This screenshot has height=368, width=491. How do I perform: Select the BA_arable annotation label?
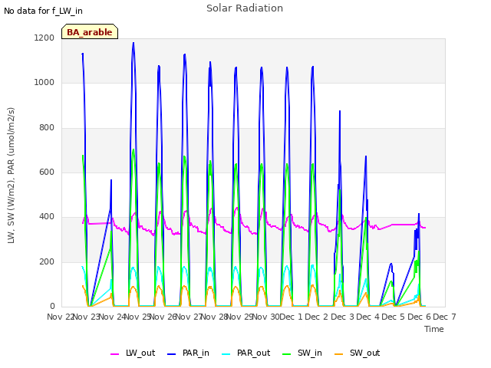point(90,31)
